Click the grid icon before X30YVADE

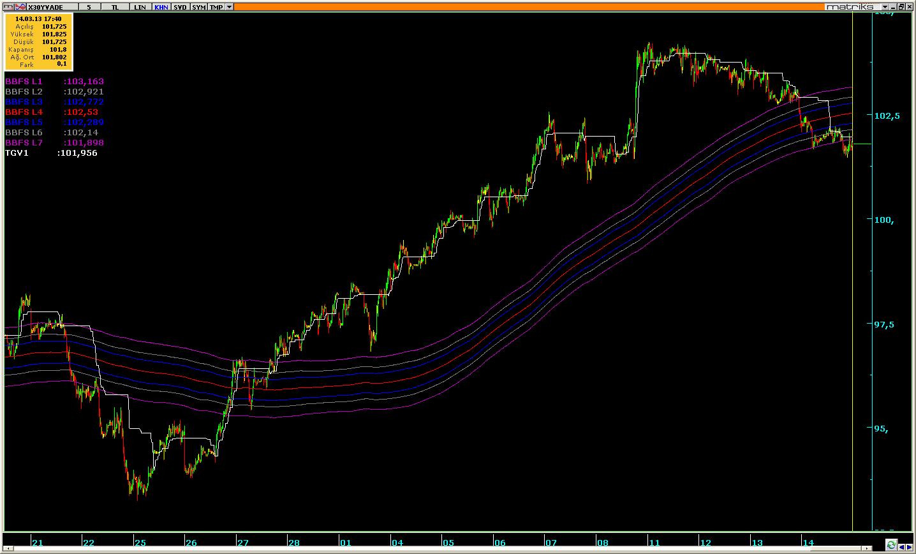pos(9,7)
